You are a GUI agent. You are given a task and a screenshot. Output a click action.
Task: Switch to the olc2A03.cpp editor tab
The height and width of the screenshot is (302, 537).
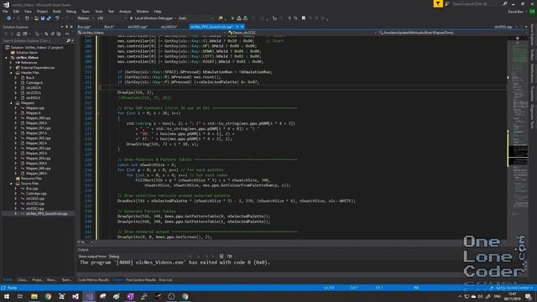138,27
